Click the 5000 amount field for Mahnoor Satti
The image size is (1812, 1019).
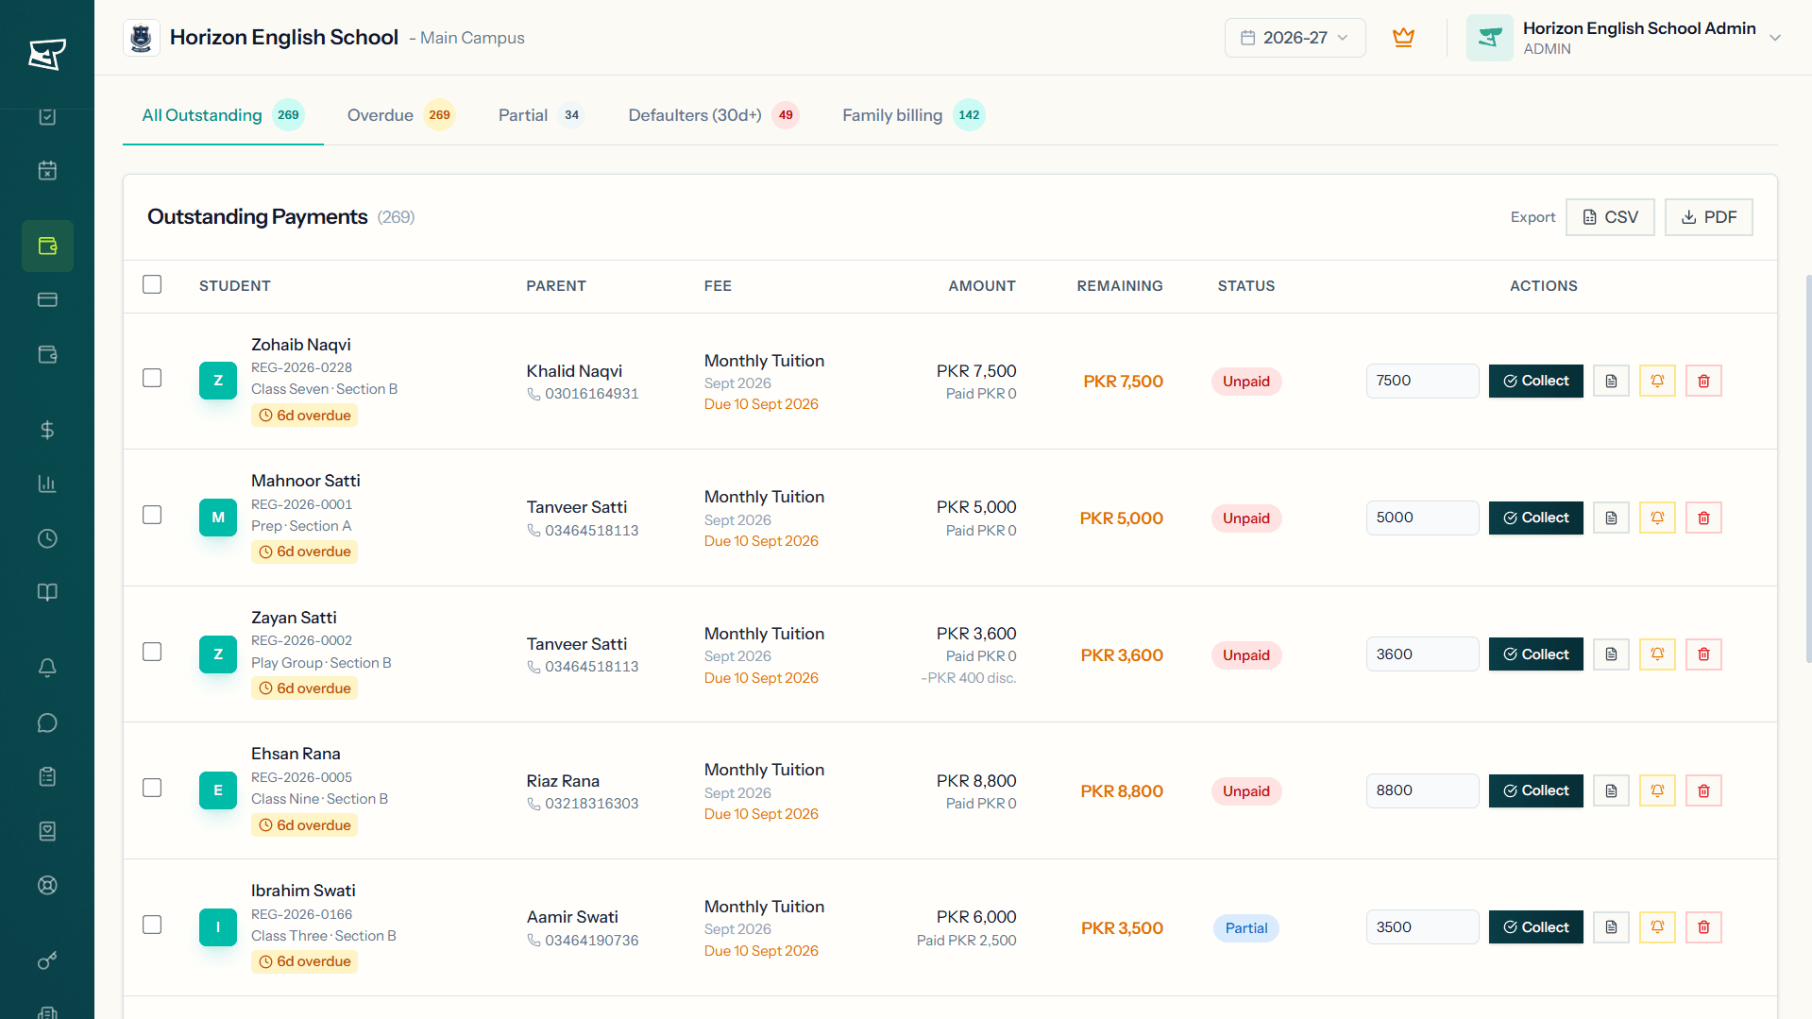(1422, 518)
